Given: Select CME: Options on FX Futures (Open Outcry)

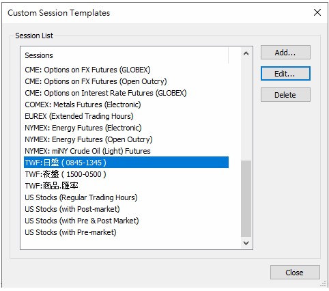Looking at the screenshot, I should click(x=126, y=81).
